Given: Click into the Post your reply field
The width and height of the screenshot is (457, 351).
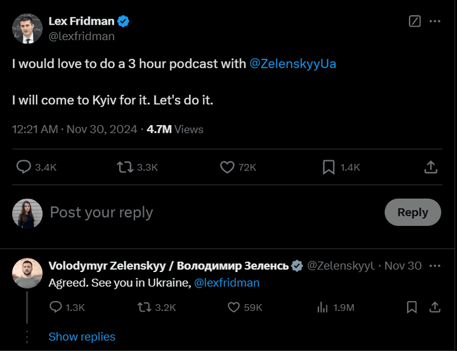Looking at the screenshot, I should (x=185, y=213).
